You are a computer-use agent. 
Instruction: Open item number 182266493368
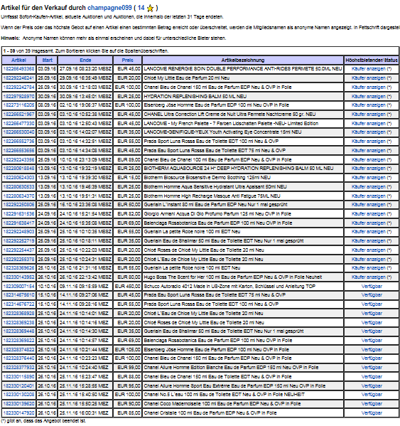coord(18,69)
